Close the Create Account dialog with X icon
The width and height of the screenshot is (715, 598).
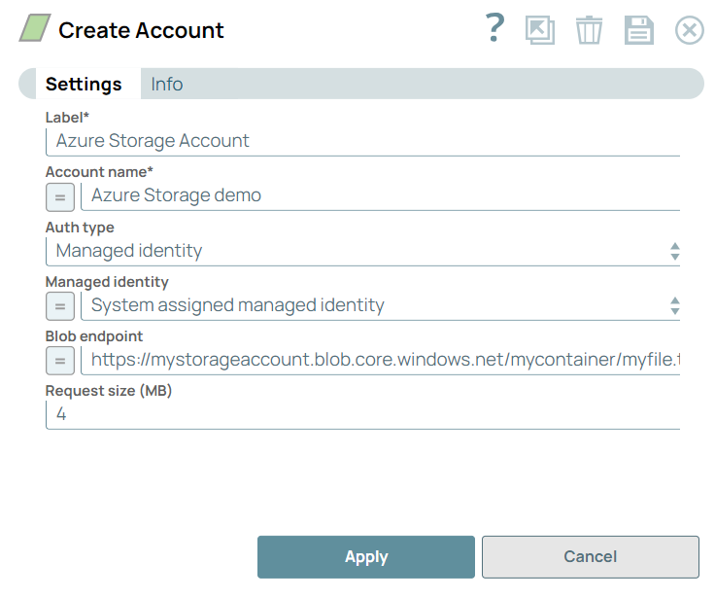point(689,30)
